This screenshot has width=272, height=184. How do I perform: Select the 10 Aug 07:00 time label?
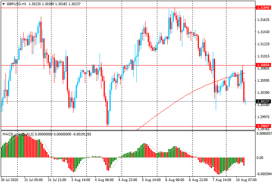coord(246,180)
